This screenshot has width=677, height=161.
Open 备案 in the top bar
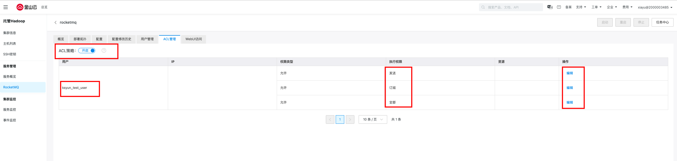click(x=568, y=7)
